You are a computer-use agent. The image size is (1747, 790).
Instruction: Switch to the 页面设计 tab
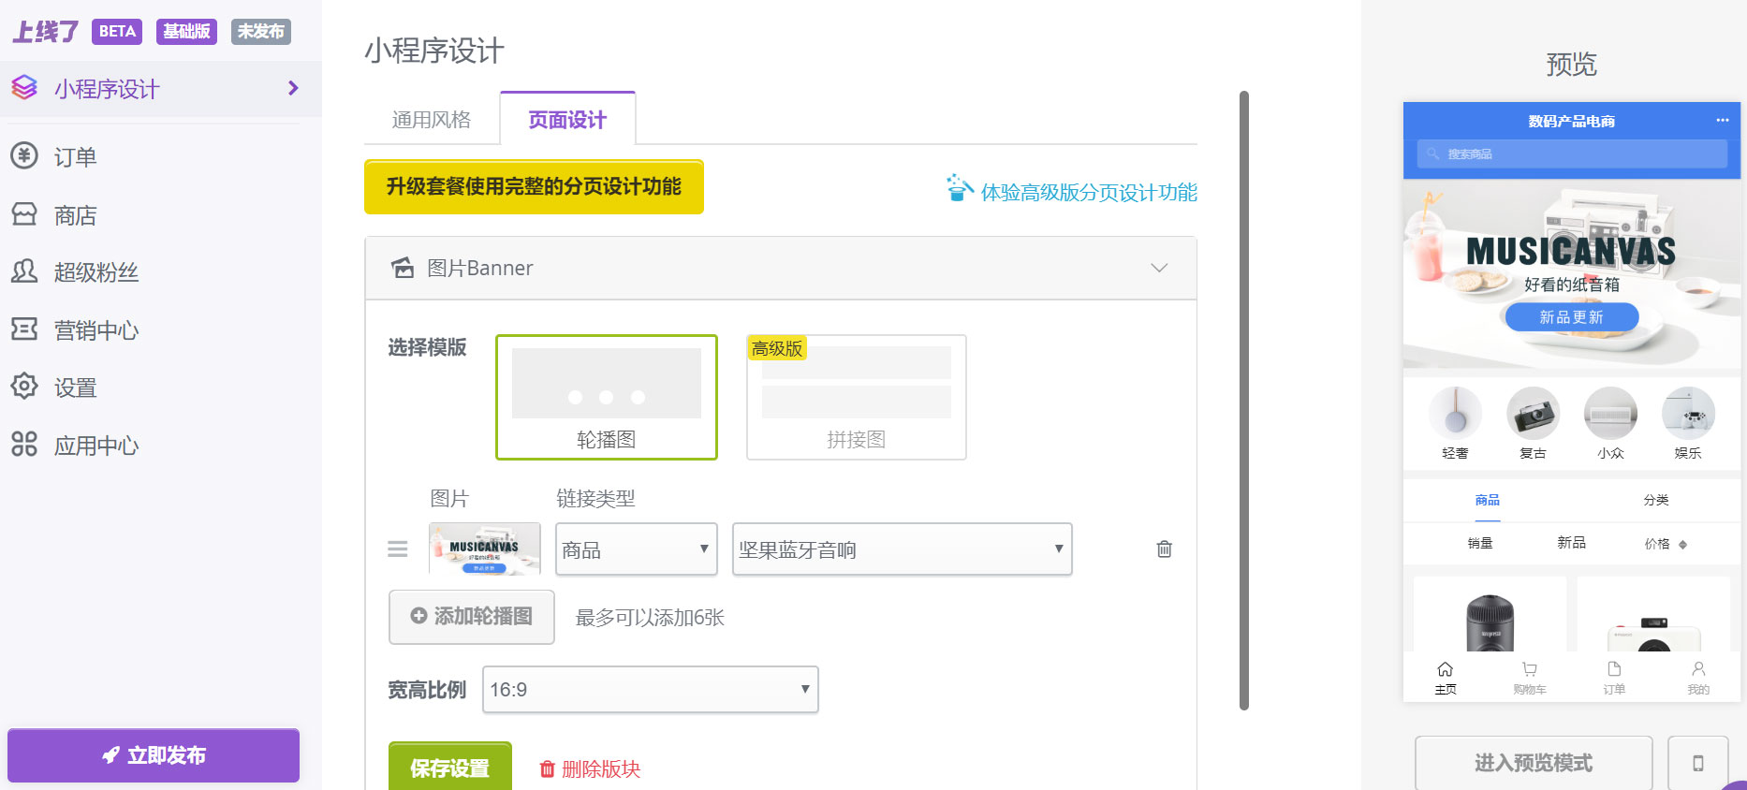pyautogui.click(x=567, y=119)
